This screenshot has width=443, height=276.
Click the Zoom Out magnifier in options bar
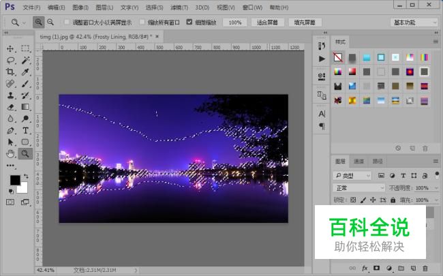(x=50, y=22)
